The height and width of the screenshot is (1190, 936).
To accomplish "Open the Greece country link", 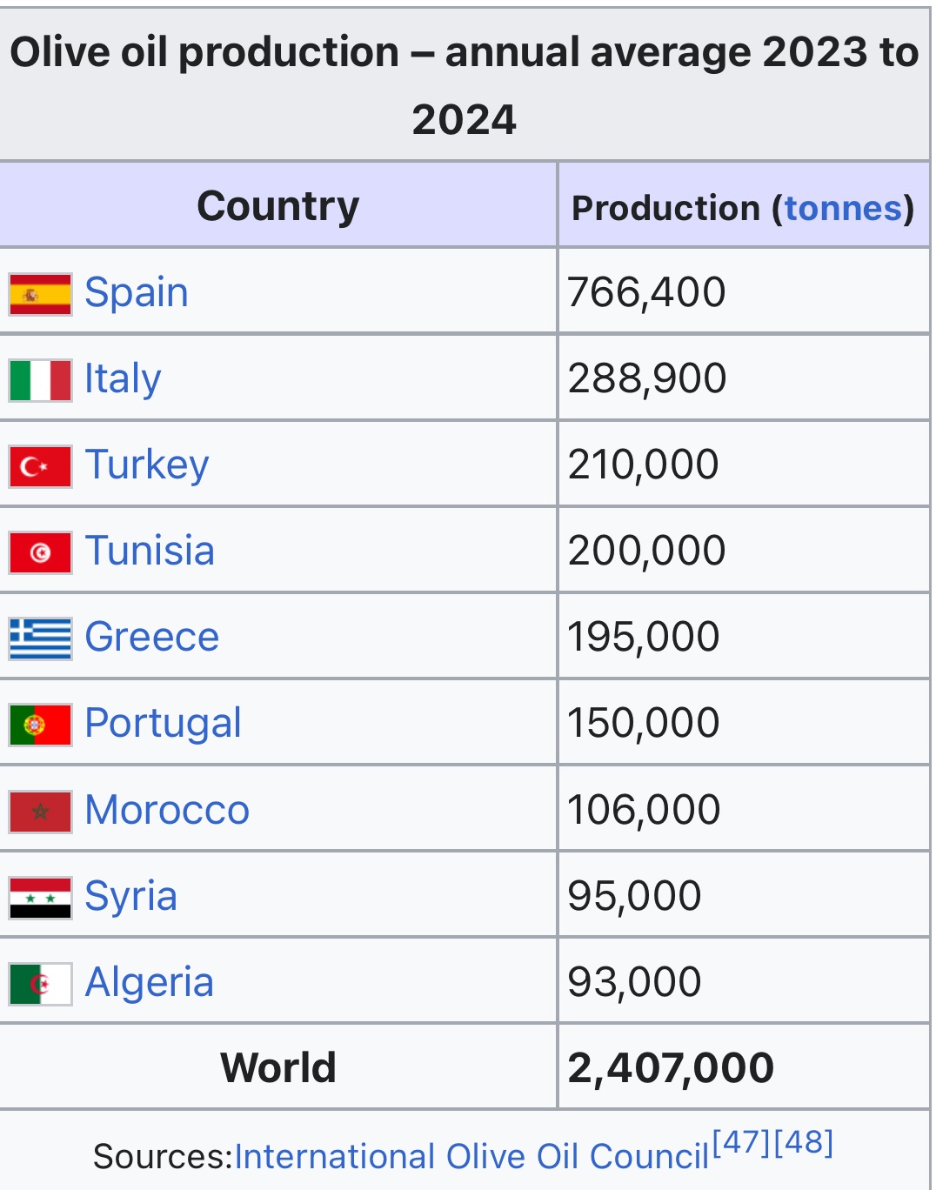I will [152, 637].
